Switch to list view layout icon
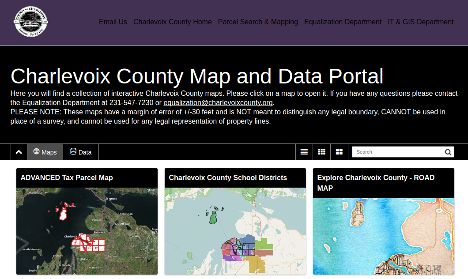Image resolution: width=468 pixels, height=279 pixels. coord(304,152)
